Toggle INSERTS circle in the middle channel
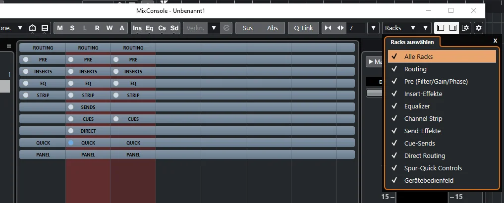 click(71, 71)
